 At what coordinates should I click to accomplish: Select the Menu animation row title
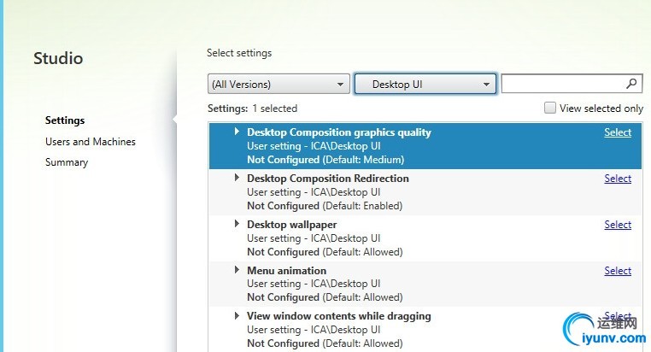(x=286, y=271)
